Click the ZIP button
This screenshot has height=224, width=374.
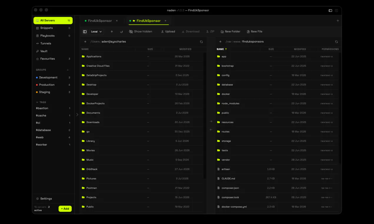pos(210,32)
